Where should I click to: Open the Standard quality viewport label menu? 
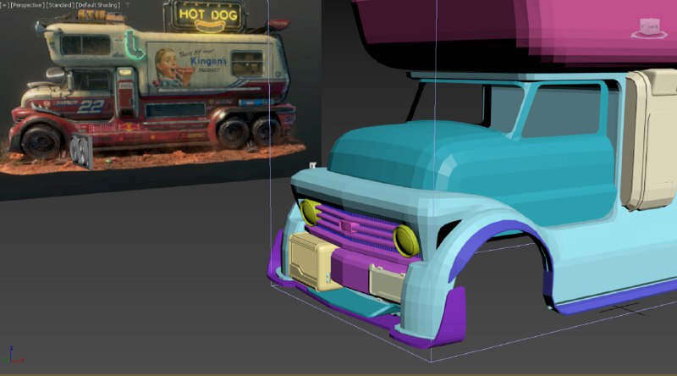(60, 5)
